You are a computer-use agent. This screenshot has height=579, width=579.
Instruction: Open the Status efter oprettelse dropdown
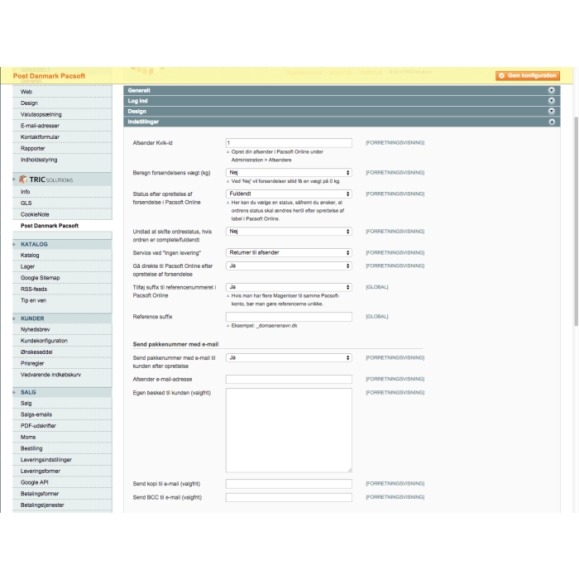click(289, 194)
